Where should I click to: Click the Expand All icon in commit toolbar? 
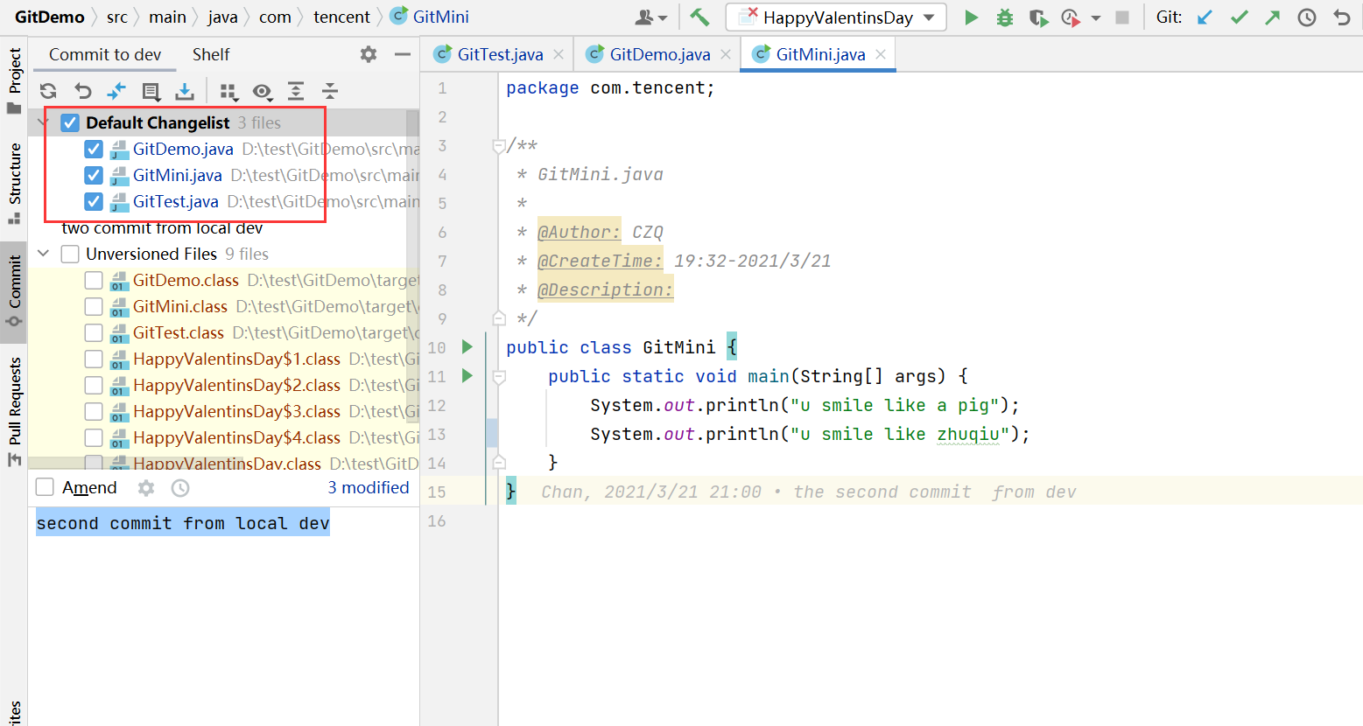coord(296,91)
